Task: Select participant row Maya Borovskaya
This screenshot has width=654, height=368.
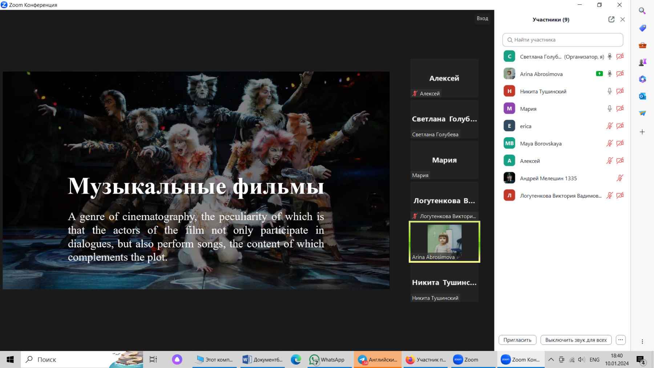Action: pyautogui.click(x=563, y=143)
